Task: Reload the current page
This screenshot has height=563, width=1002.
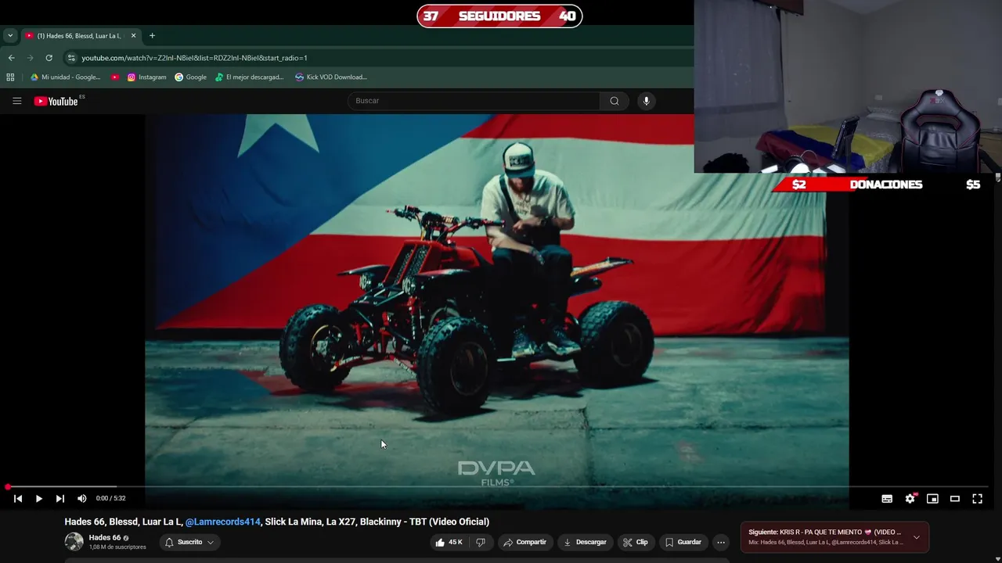Action: [49, 58]
